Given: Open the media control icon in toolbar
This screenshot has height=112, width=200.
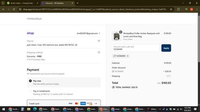Looking at the screenshot, I should click(186, 9).
